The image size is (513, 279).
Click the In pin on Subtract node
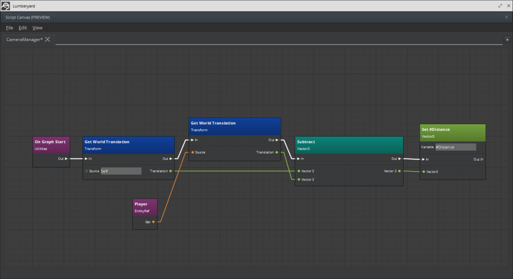click(x=299, y=159)
